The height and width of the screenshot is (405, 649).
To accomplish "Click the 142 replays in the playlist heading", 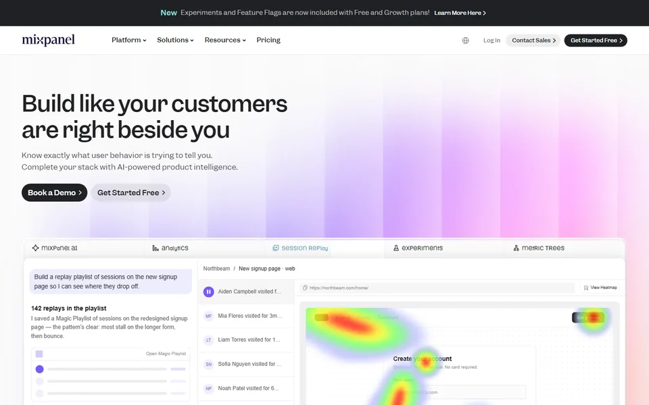I will [x=69, y=308].
